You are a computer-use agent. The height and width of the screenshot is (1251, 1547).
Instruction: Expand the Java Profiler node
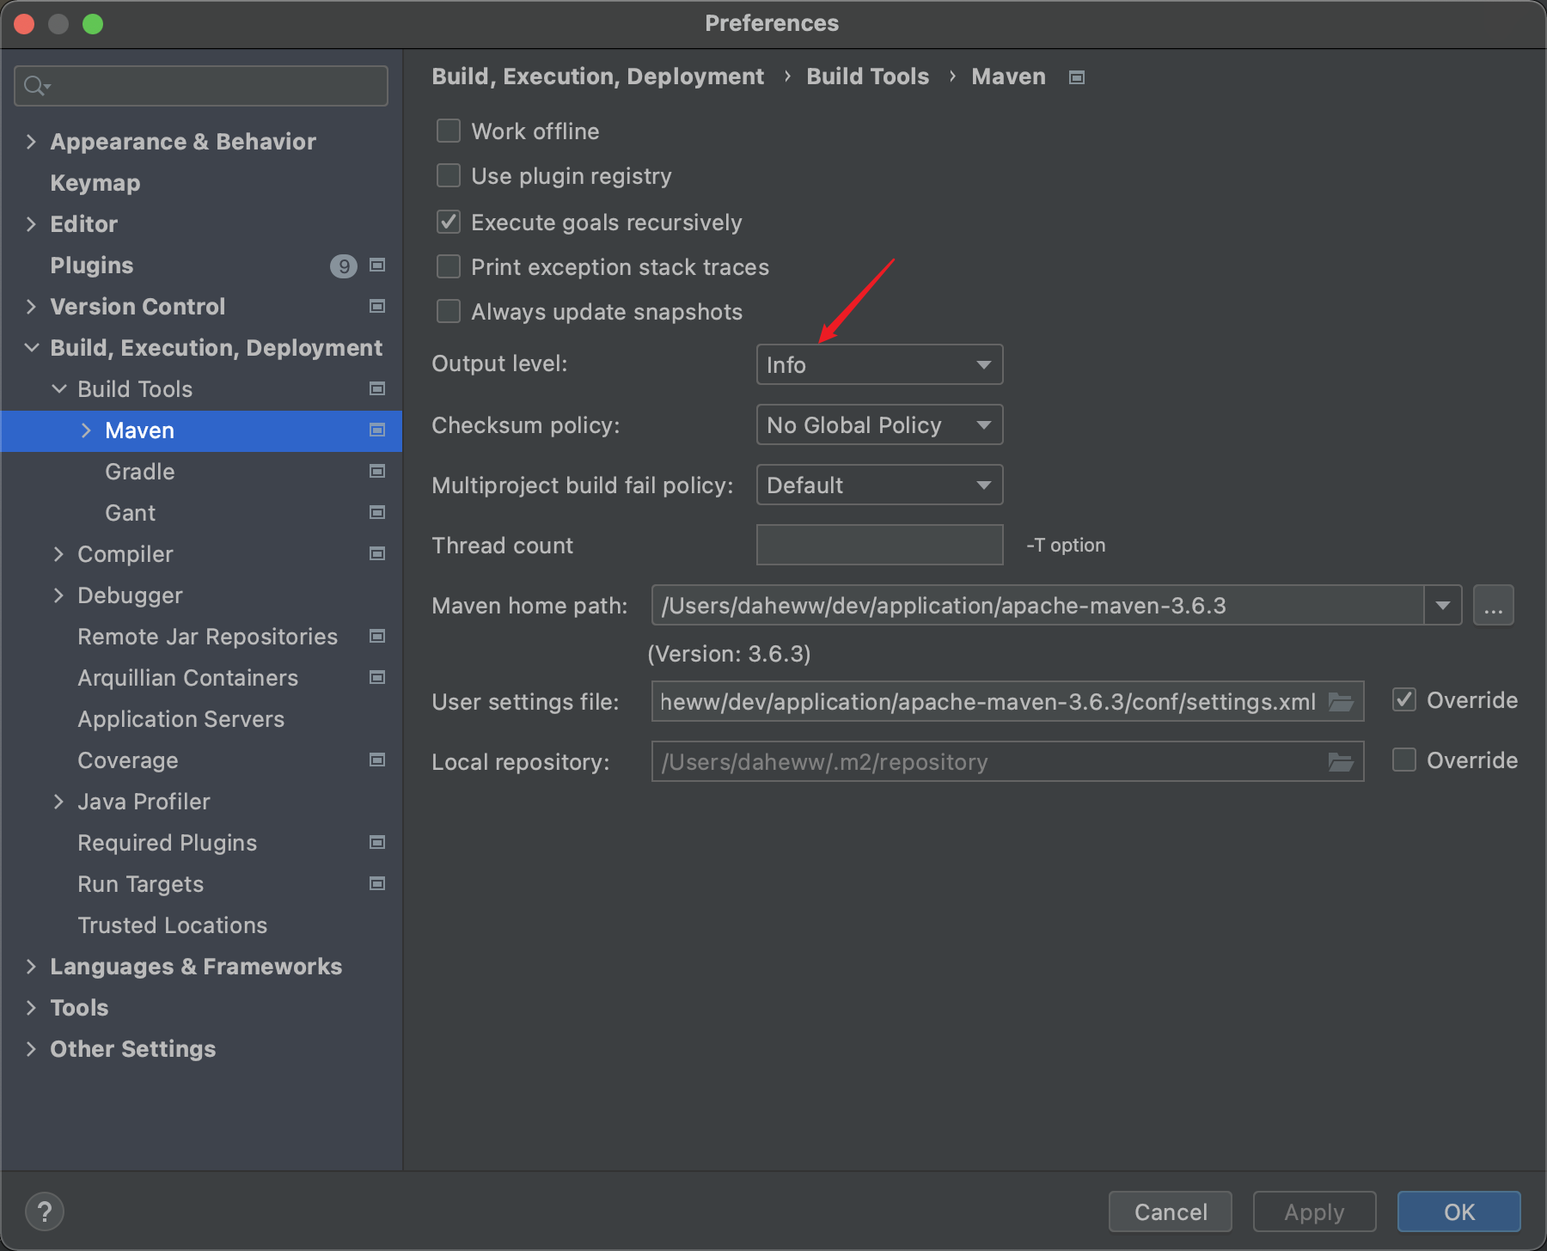[59, 802]
